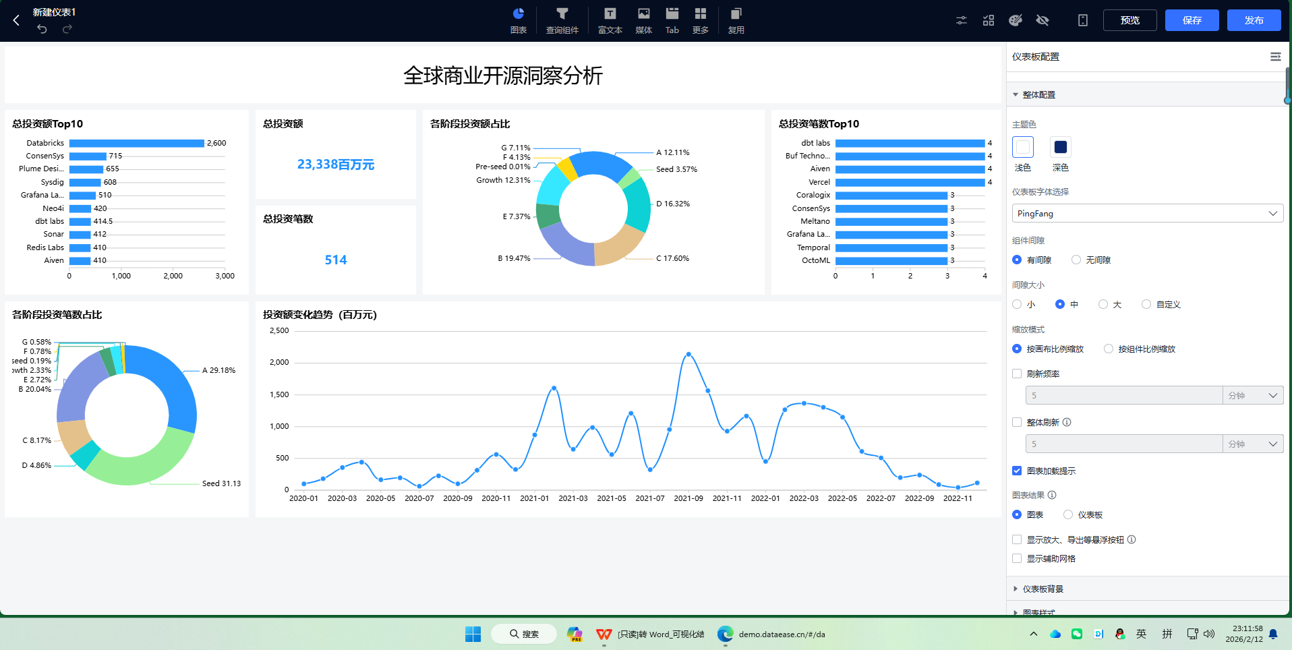Click 保存 to save the dashboard

(1192, 20)
